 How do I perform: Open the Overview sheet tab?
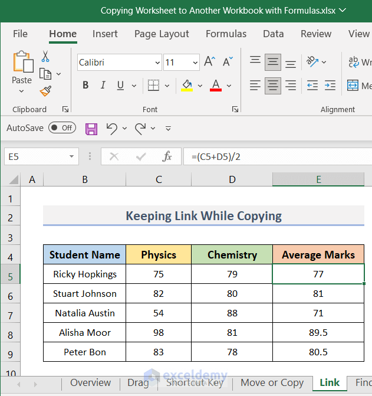coord(91,382)
